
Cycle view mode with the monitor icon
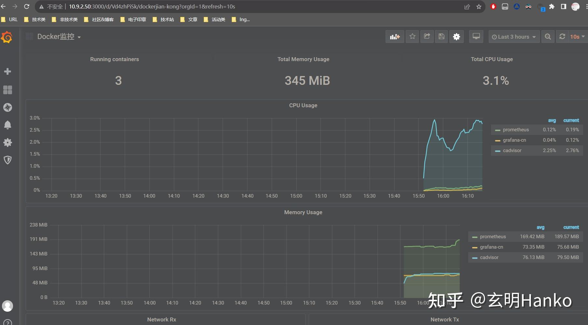[x=476, y=37]
